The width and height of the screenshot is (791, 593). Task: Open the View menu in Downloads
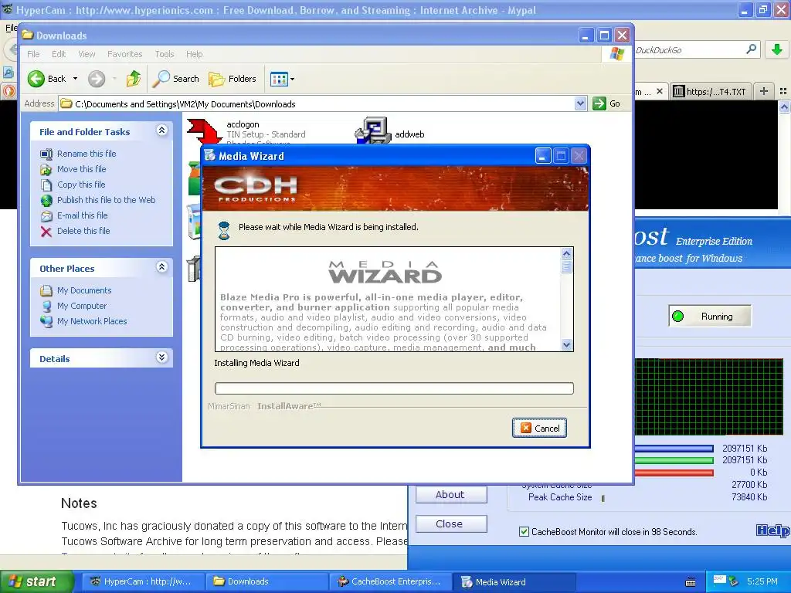click(87, 54)
